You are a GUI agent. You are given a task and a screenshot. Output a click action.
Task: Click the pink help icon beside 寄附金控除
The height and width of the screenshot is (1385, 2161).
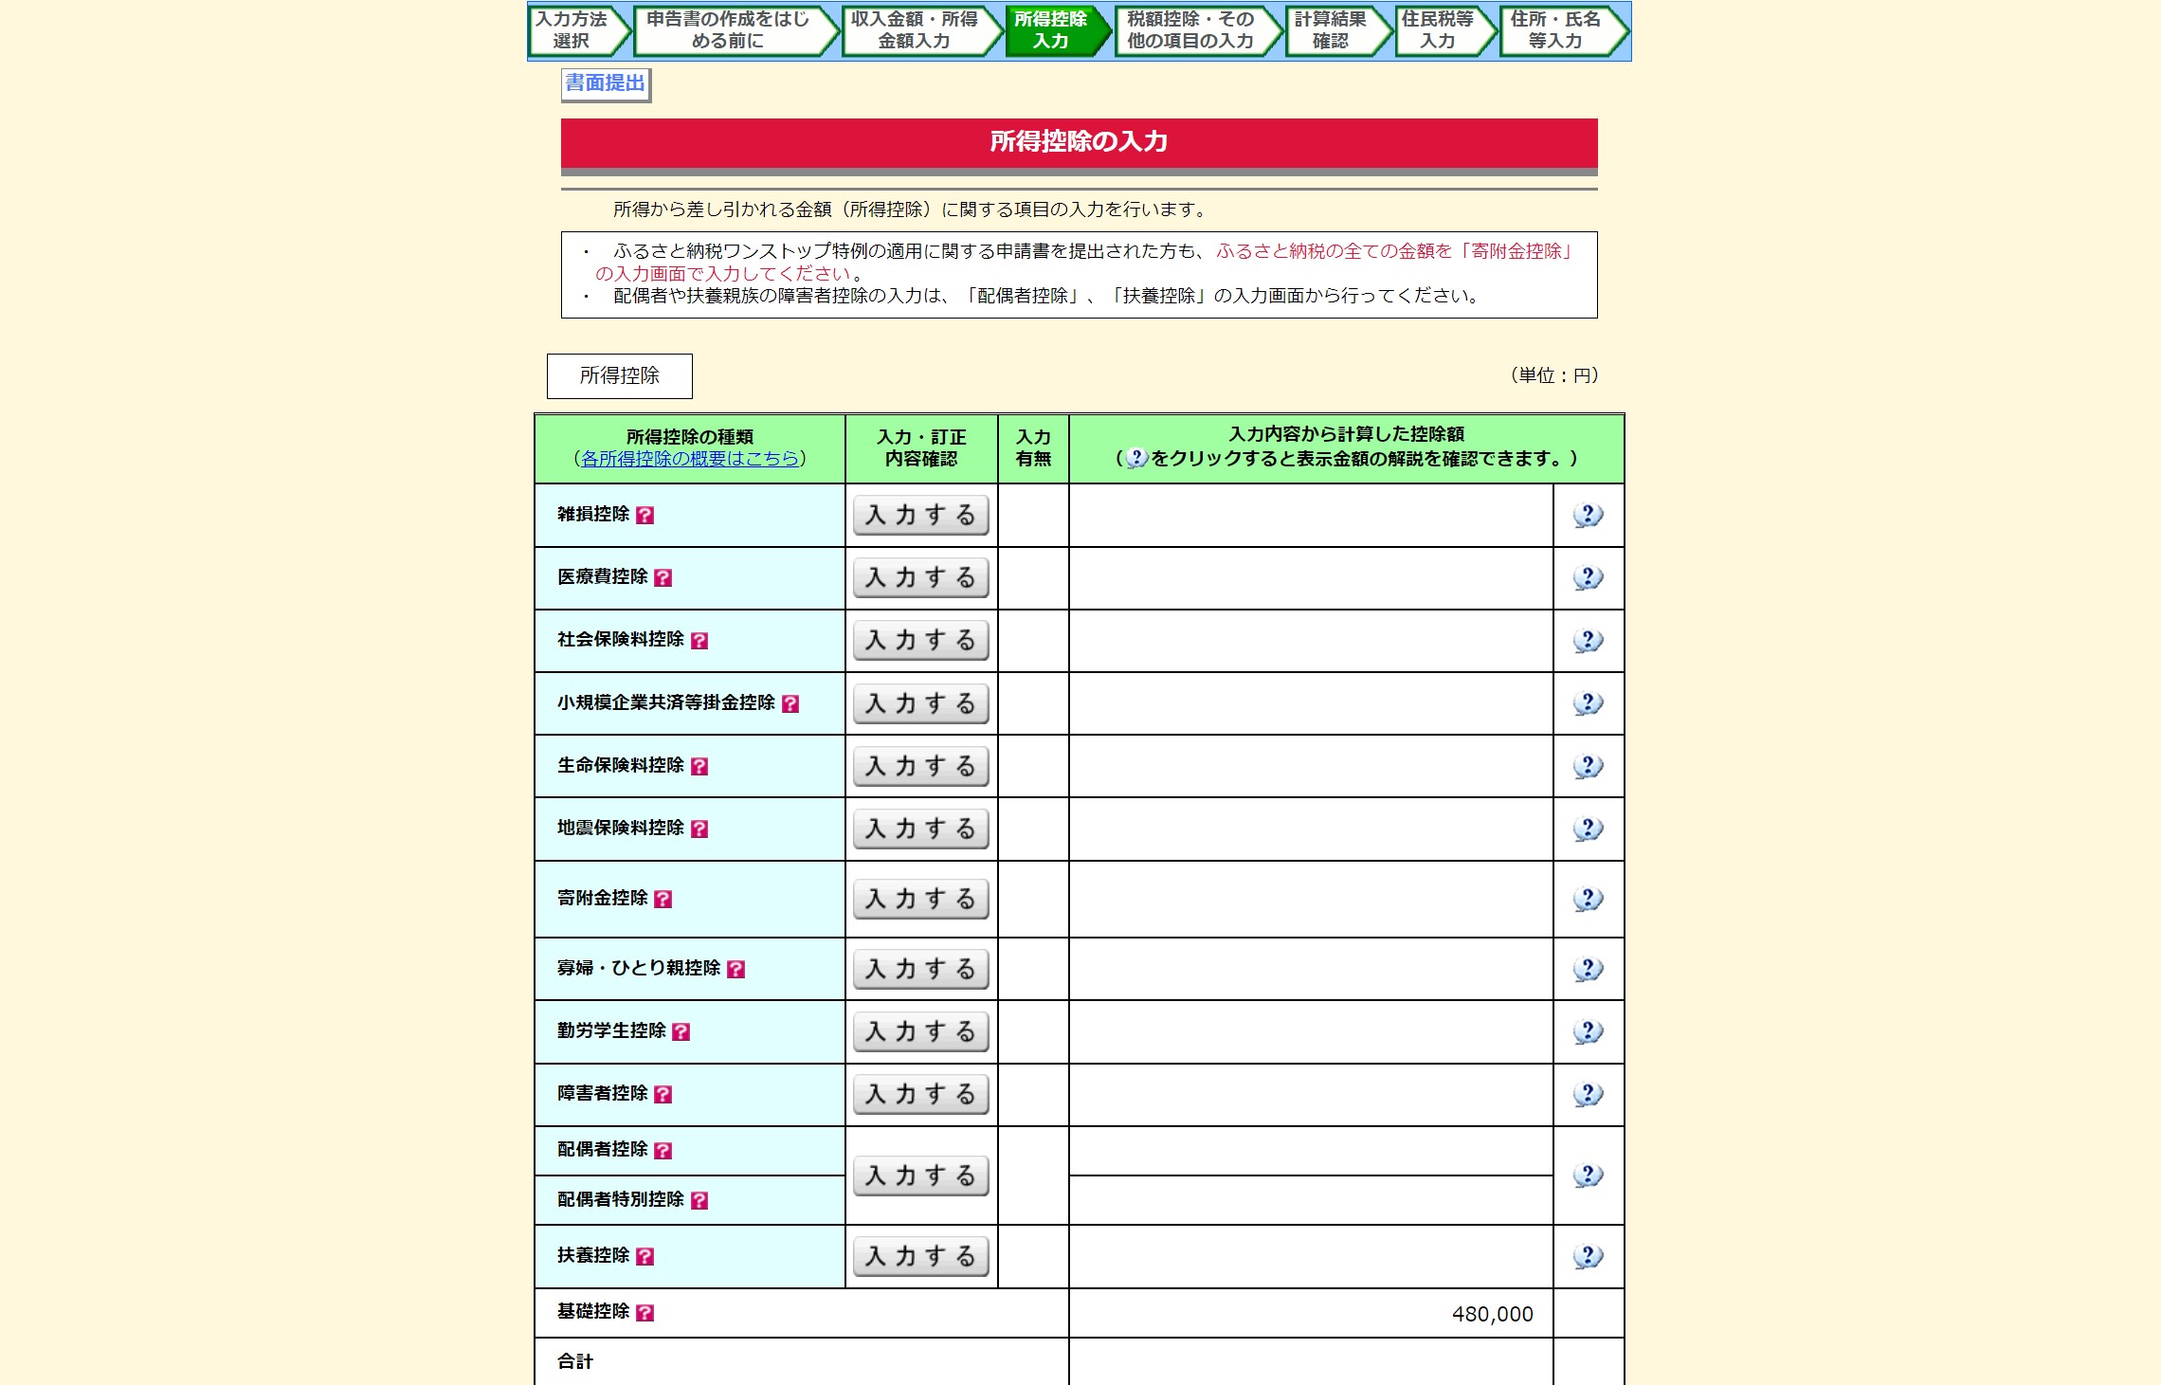pos(663,899)
